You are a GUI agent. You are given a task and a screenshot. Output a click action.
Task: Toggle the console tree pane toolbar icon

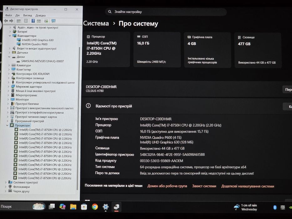click(19, 21)
